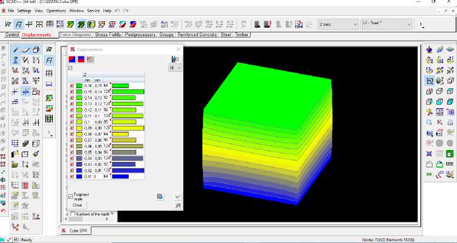Open the Timber tab
The width and height of the screenshot is (457, 243).
241,35
